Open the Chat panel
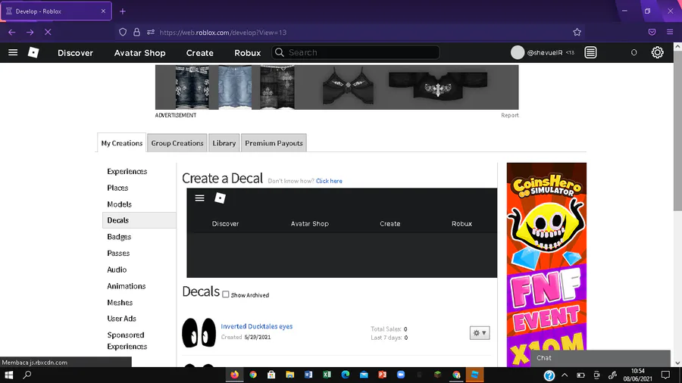Screen dimensions: 682x383 click(x=600, y=358)
